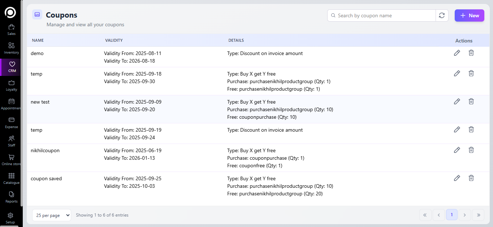Screen dimensions: 493x227
Task: Open the Reports sidebar item
Action: 11,197
